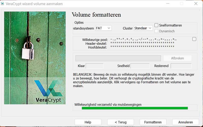Click the Help button
This screenshot has width=203, height=127.
[88, 122]
